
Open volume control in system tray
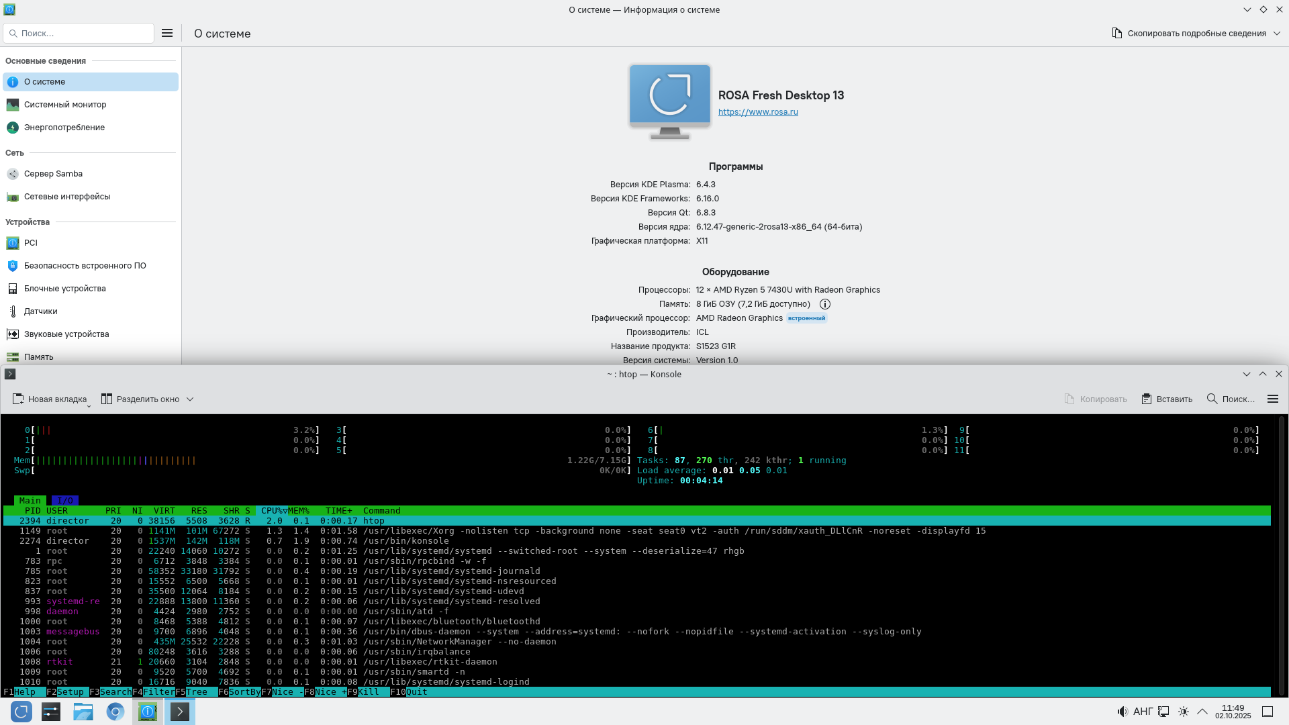(x=1122, y=712)
